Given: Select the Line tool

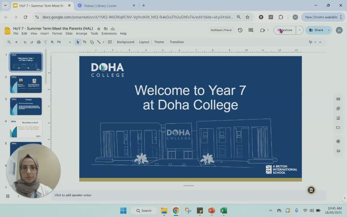Looking at the screenshot, I should point(99,42).
